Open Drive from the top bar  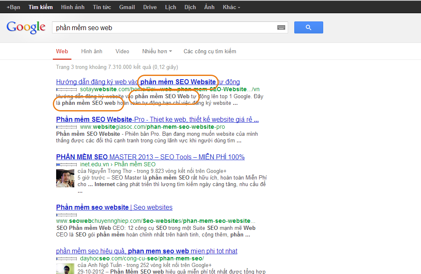pos(150,7)
